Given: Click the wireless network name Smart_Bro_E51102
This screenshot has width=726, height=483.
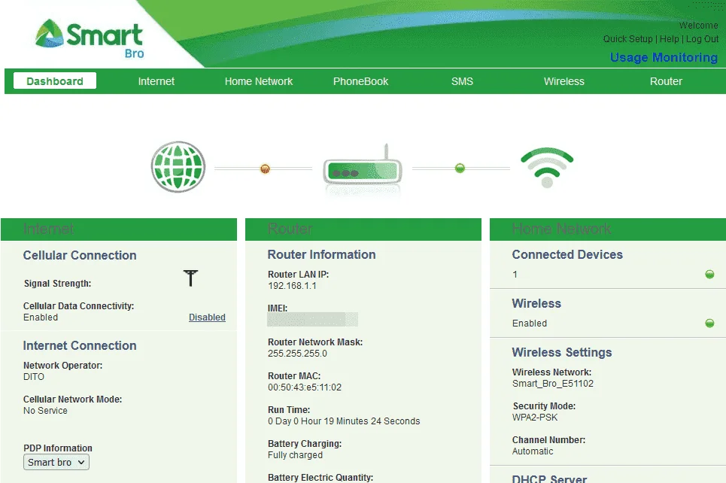Looking at the screenshot, I should [552, 384].
